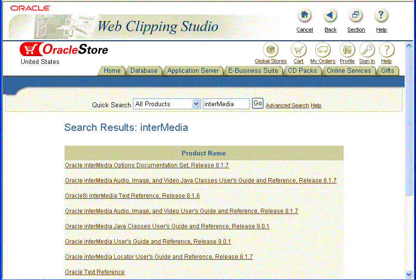Viewport: 416px width, 280px height.
Task: Switch to the Application Server tab
Action: (193, 71)
